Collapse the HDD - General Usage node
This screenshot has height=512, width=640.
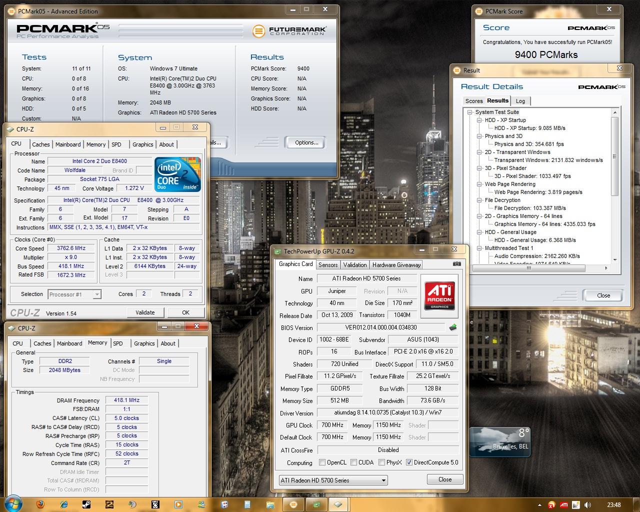click(x=479, y=232)
